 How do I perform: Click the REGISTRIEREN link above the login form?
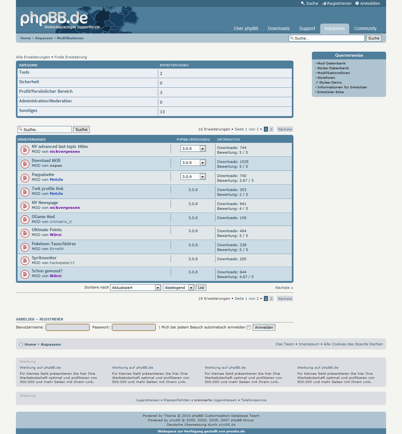51,319
